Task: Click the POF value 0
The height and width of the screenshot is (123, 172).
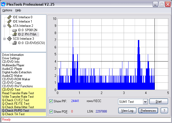Action: [72, 111]
